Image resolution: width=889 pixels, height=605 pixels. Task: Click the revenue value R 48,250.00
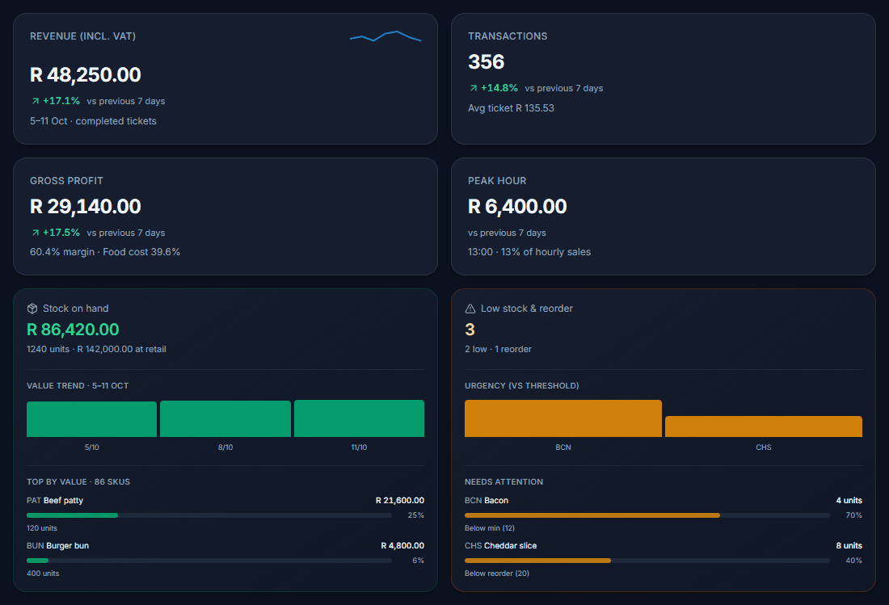(86, 75)
